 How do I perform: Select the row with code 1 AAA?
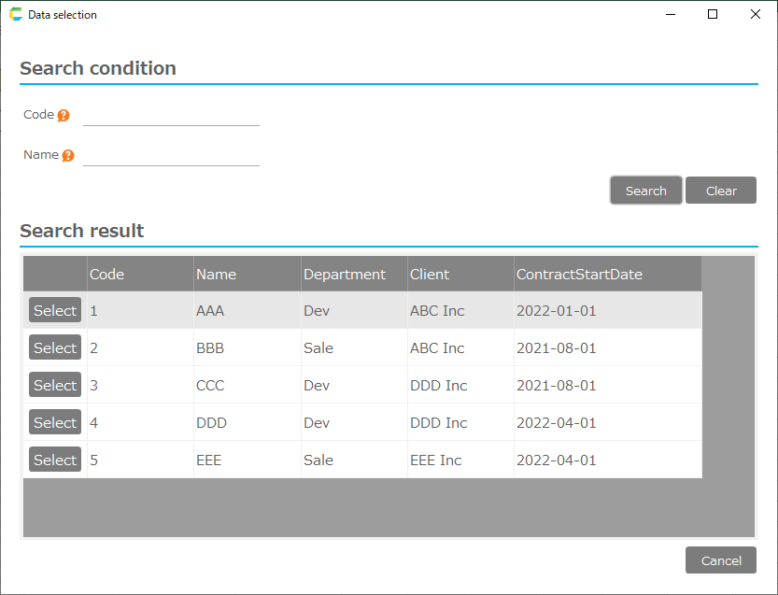tap(55, 310)
